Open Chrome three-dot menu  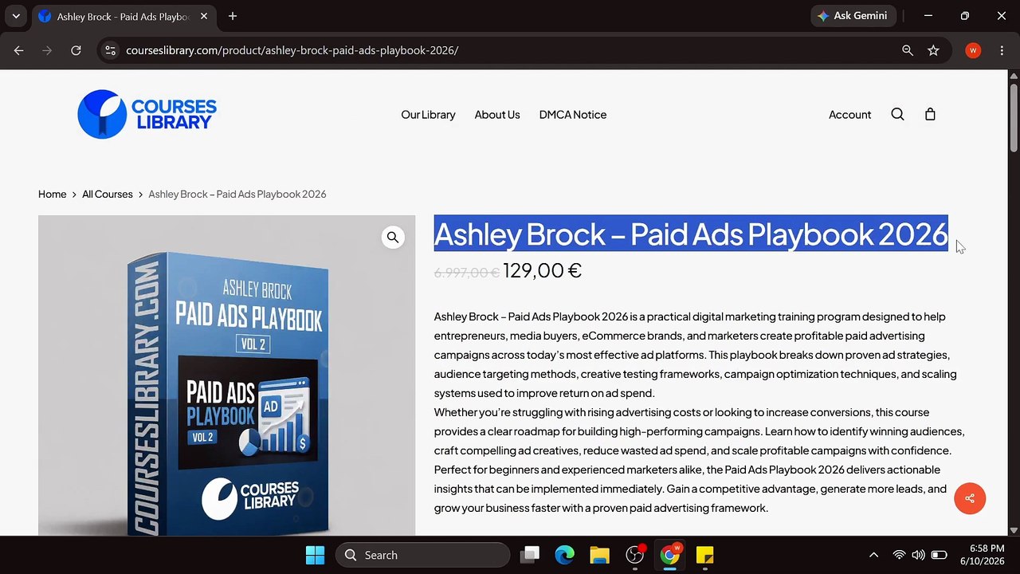tap(1002, 50)
